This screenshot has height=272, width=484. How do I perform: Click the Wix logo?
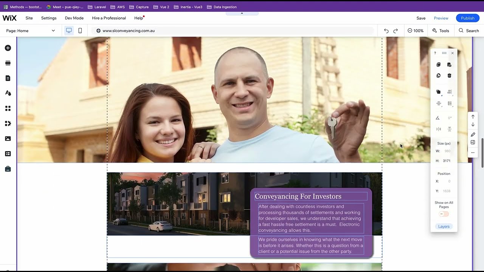point(9,18)
